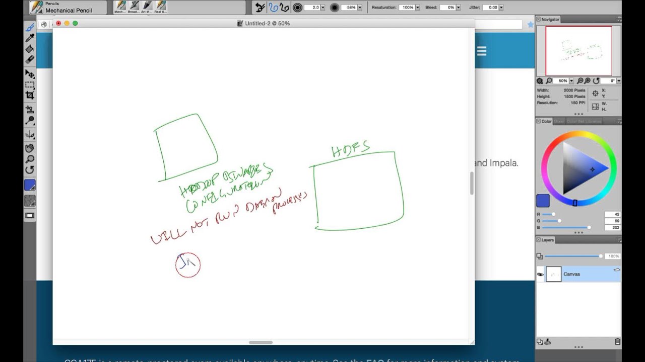Click the B color slider

[567, 228]
